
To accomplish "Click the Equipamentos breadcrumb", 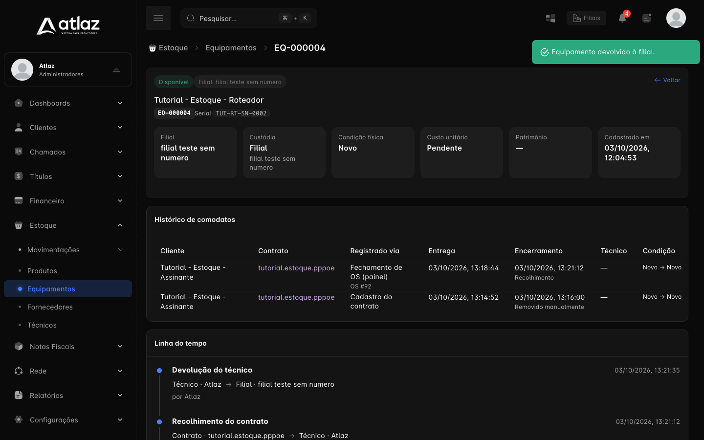I will [x=231, y=48].
